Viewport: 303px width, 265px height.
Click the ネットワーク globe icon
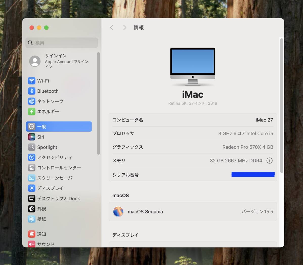(x=32, y=101)
